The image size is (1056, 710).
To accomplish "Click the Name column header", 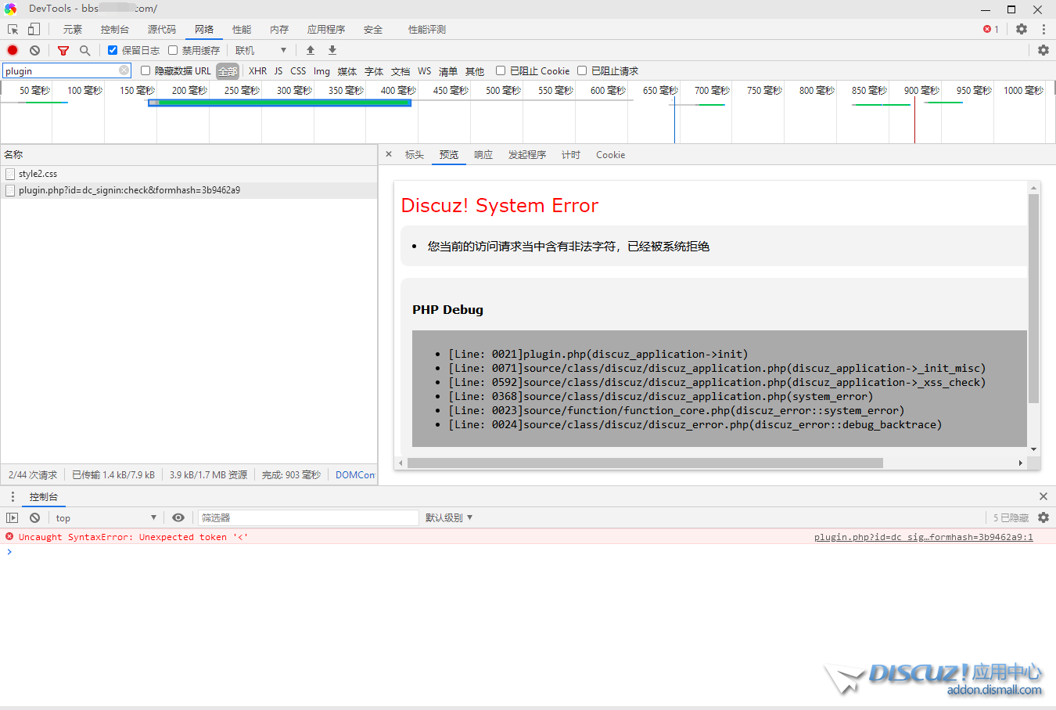I will coord(189,154).
